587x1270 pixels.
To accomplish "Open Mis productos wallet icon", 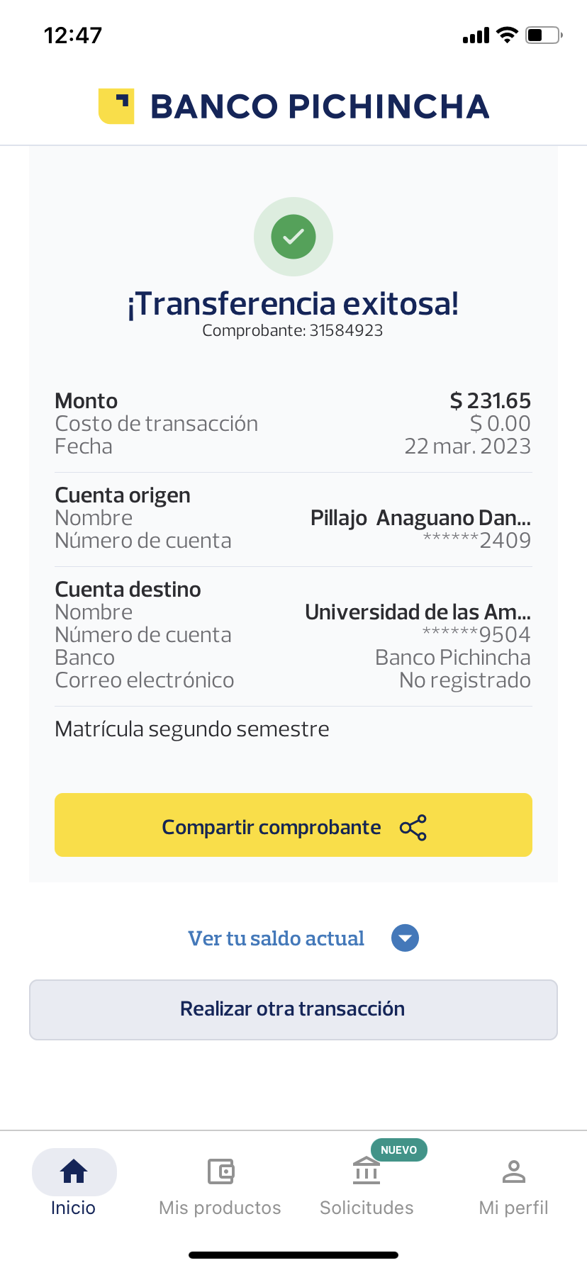I will [220, 1171].
